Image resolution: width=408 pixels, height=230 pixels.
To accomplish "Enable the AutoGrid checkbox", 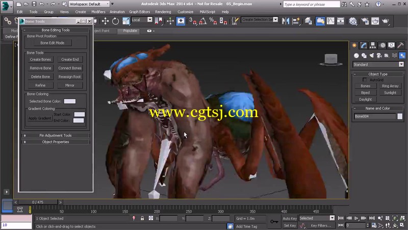I will 365,80.
